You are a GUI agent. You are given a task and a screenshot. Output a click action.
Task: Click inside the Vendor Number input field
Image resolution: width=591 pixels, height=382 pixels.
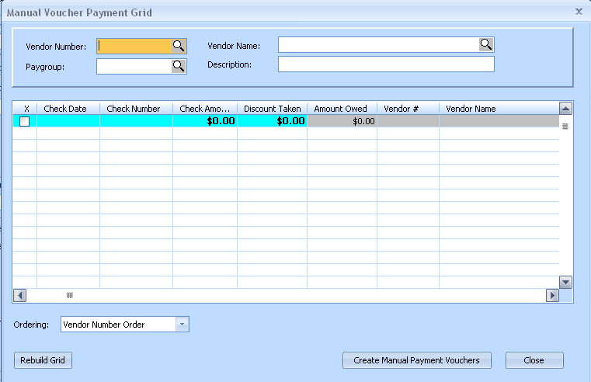134,46
